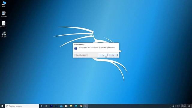Click the Rufus update policy title bar
This screenshot has height=108, width=192.
pyautogui.click(x=96, y=44)
